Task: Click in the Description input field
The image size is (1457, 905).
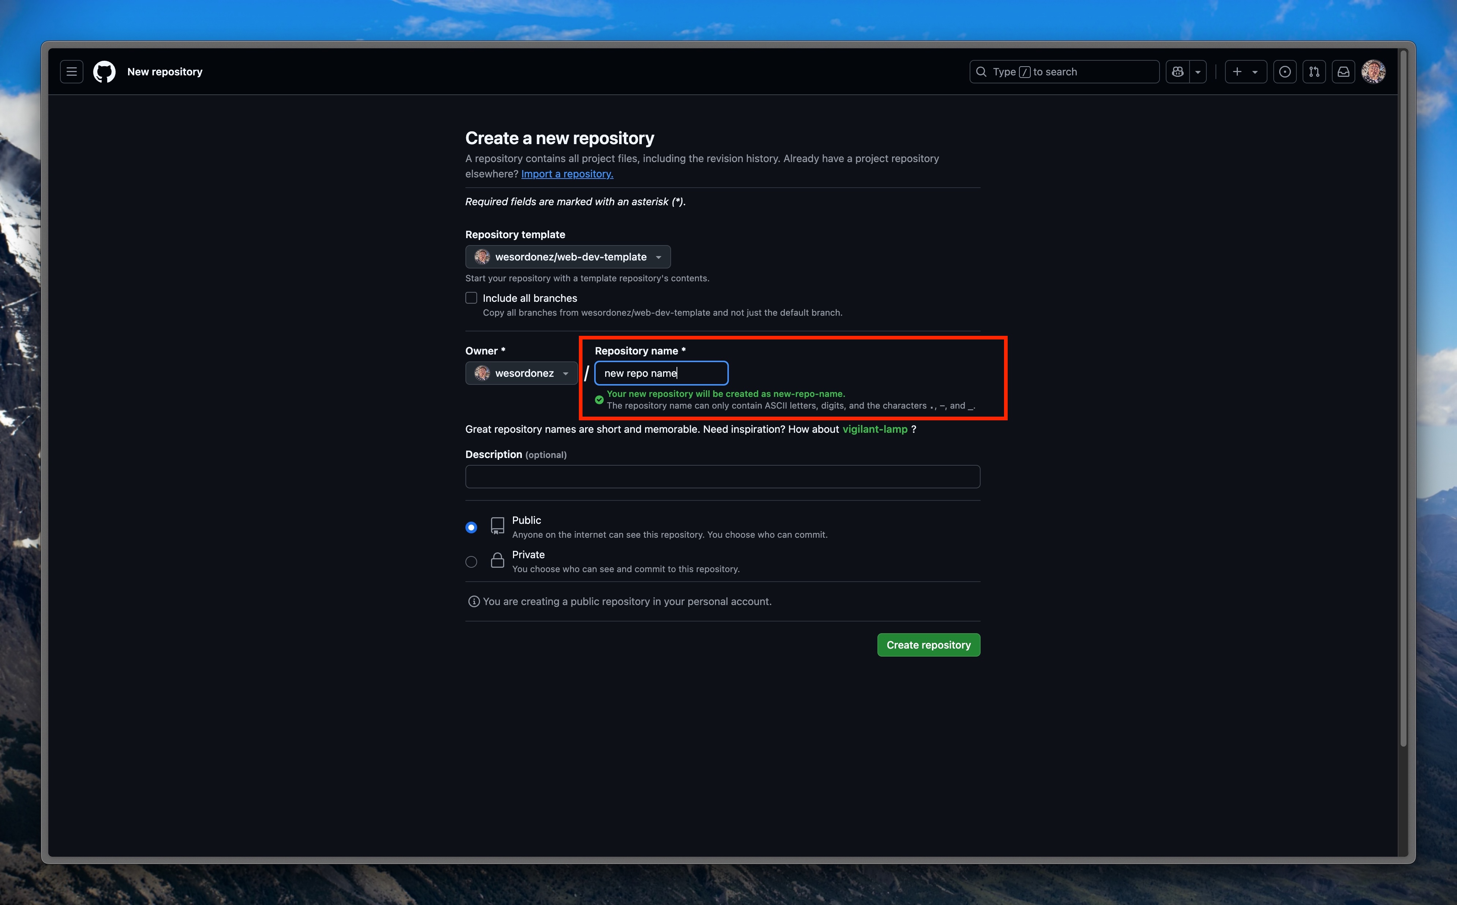Action: pos(722,477)
